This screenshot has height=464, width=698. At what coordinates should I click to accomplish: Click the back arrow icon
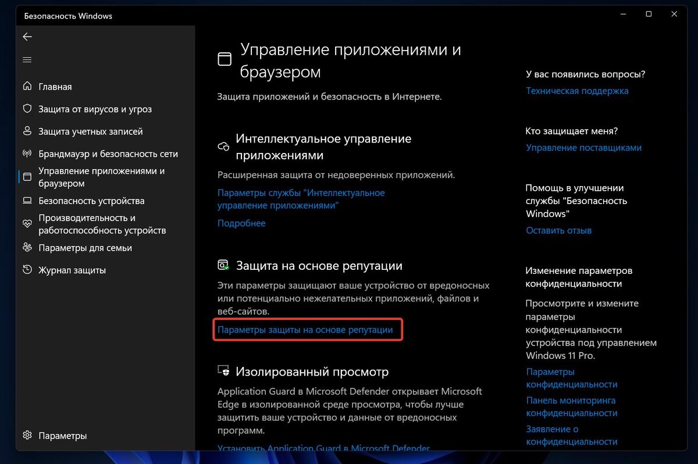(27, 37)
